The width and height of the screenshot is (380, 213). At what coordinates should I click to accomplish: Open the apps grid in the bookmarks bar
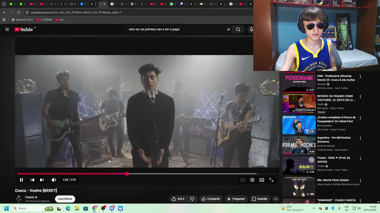tap(4, 20)
